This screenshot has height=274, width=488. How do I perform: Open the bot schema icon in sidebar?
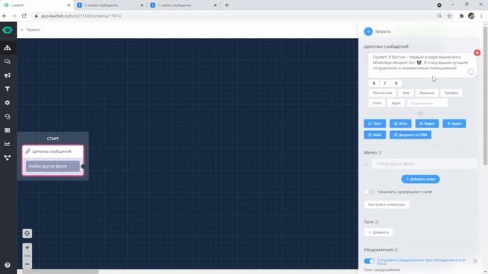tap(7, 47)
